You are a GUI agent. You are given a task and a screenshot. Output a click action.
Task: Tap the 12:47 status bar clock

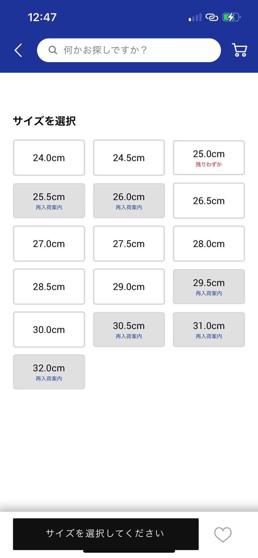pyautogui.click(x=42, y=17)
